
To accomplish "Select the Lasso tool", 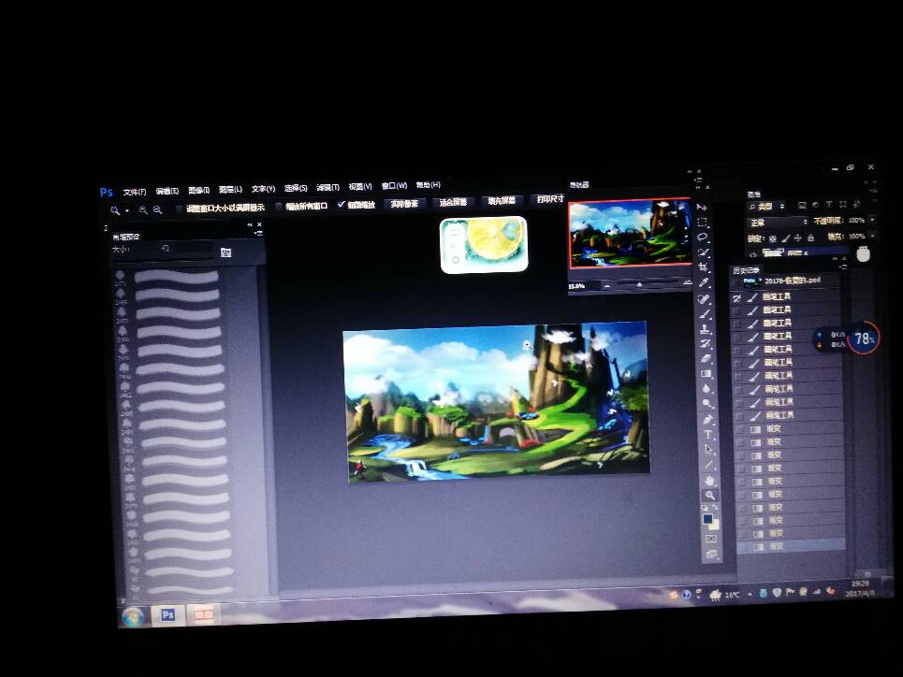I will tap(703, 238).
